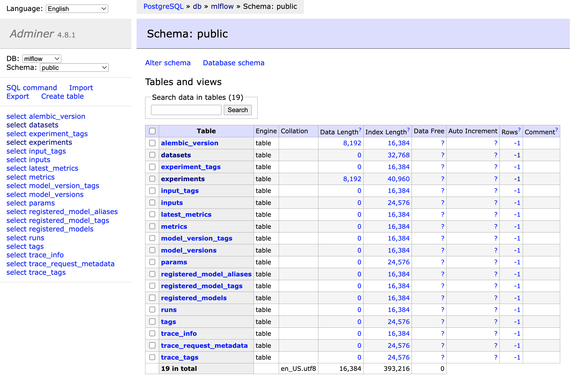This screenshot has height=381, width=580.
Task: Open latest_metrics table in the table list
Action: coord(186,215)
